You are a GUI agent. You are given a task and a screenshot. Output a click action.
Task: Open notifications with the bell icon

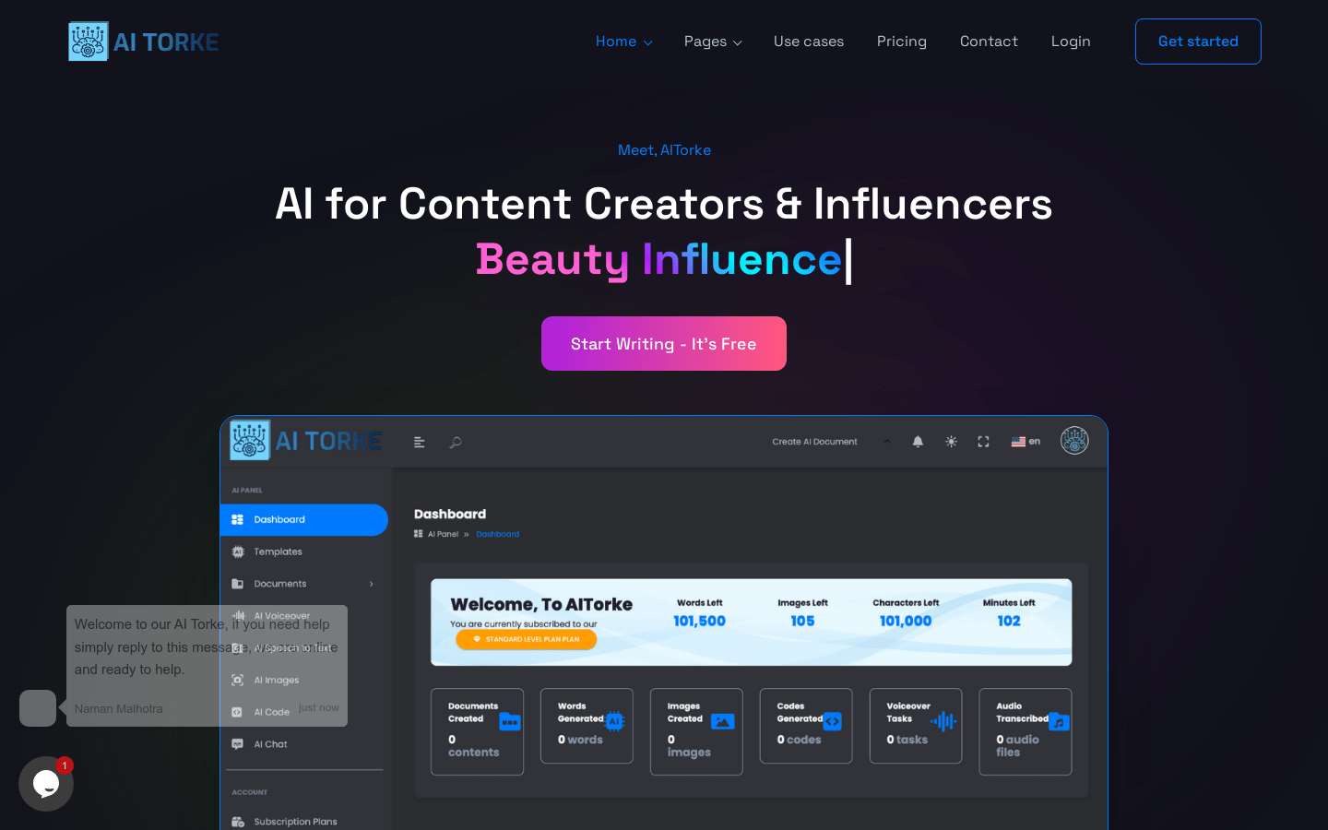coord(918,442)
